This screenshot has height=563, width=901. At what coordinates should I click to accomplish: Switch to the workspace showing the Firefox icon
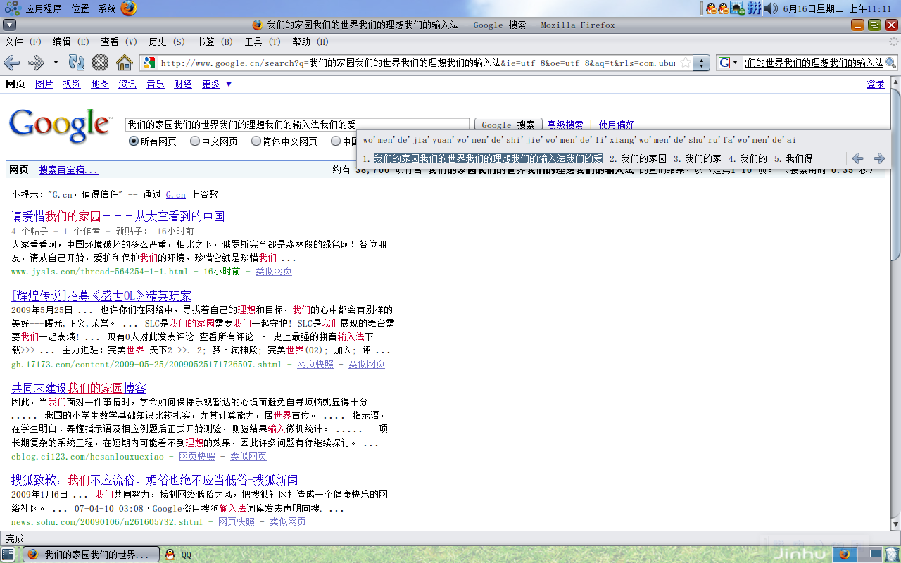(x=845, y=555)
